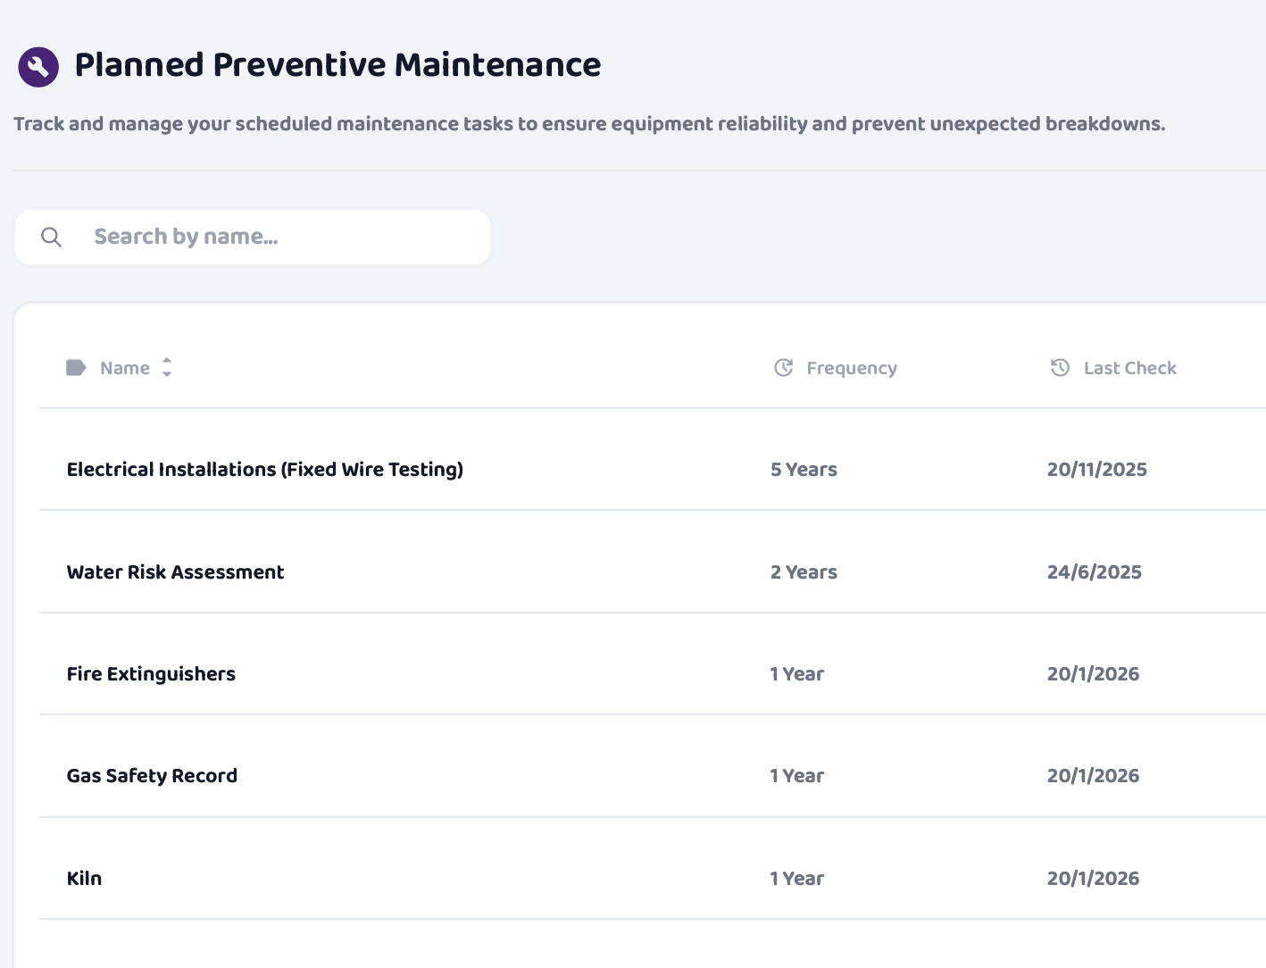1266x968 pixels.
Task: Click the clock icon beside Frequency header
Action: (x=782, y=366)
